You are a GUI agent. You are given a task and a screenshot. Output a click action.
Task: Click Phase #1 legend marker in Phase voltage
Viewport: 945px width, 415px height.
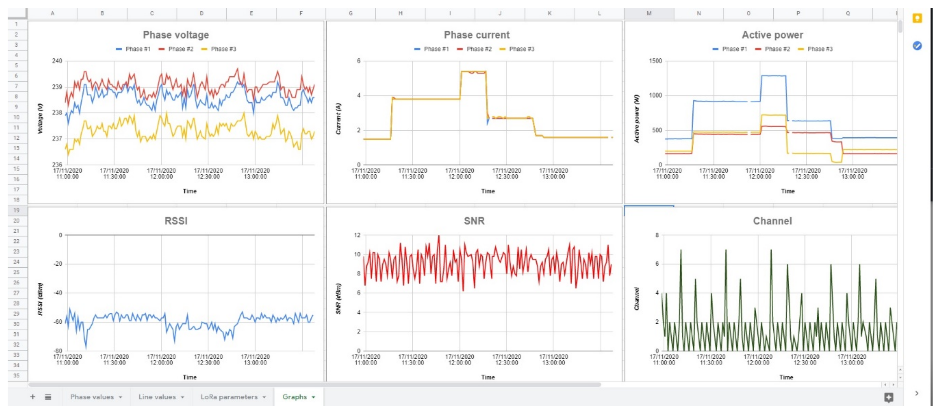point(119,49)
